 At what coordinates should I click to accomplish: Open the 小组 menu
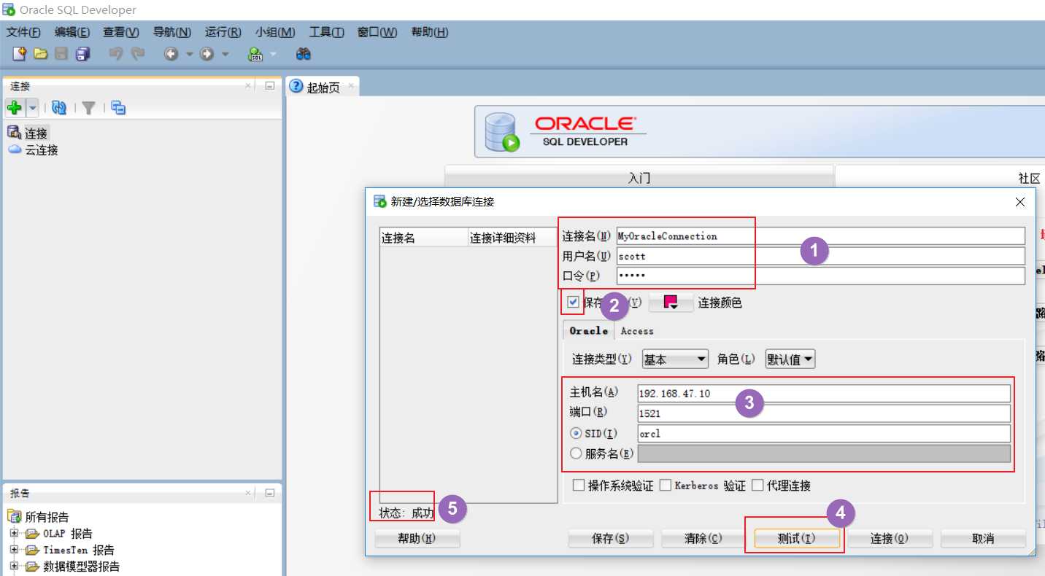tap(275, 32)
